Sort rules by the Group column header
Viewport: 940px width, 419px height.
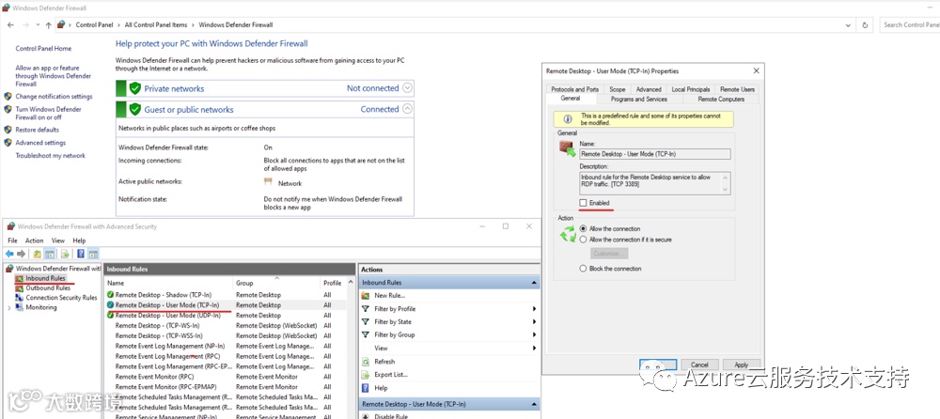pyautogui.click(x=276, y=283)
